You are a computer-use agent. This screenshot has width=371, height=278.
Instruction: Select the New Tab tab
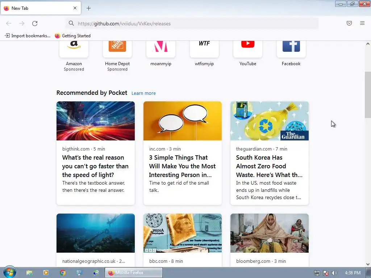click(41, 8)
